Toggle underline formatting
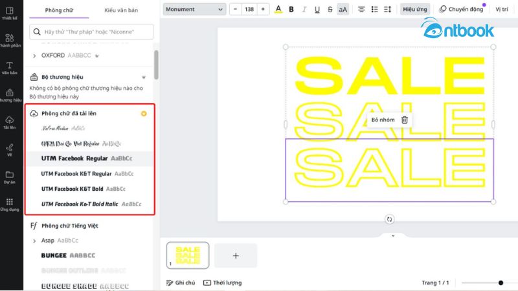The width and height of the screenshot is (518, 291). pos(317,9)
